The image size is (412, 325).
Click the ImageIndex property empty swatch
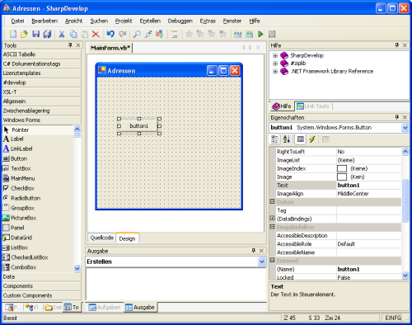pos(342,168)
